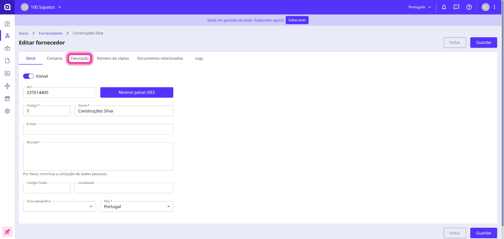Switch to the Faturação tab
Image resolution: width=504 pixels, height=239 pixels.
(79, 58)
